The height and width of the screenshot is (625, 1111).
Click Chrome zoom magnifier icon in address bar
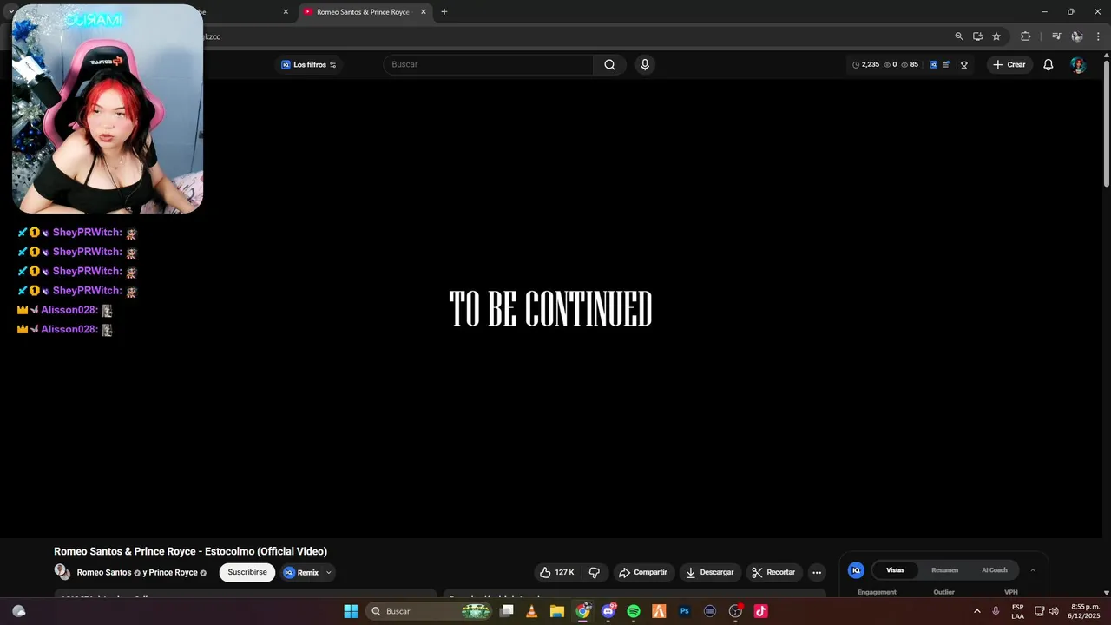click(x=958, y=36)
